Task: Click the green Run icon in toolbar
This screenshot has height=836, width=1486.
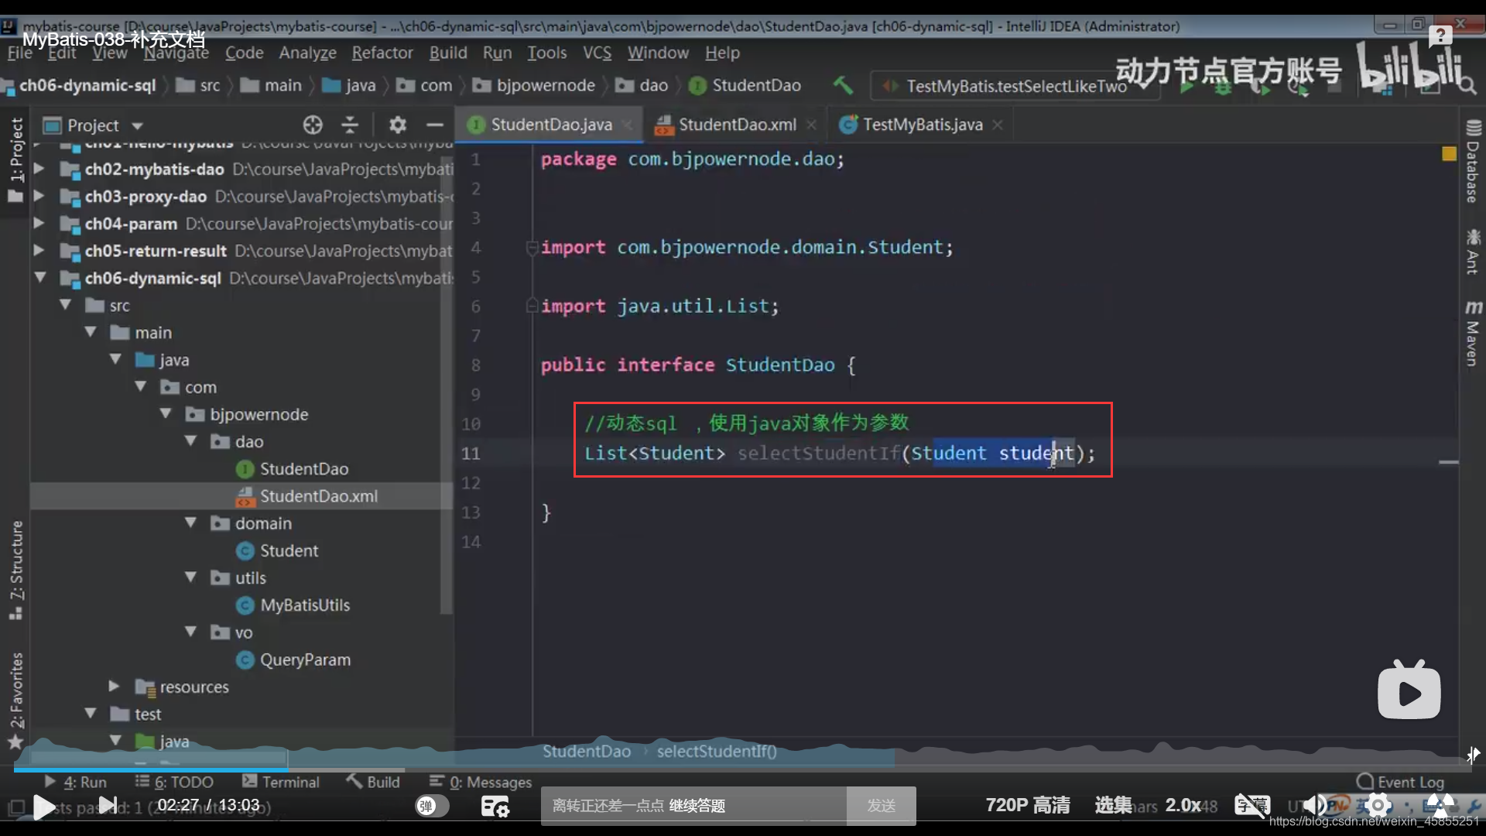Action: pos(1186,87)
